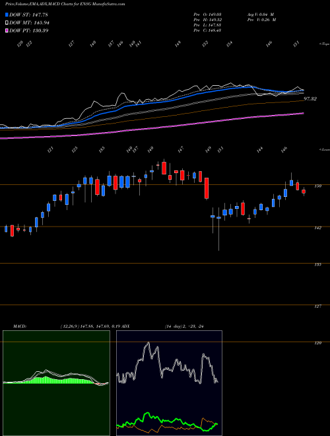
Task: Click the 121 lows label
Action: [50, 149]
